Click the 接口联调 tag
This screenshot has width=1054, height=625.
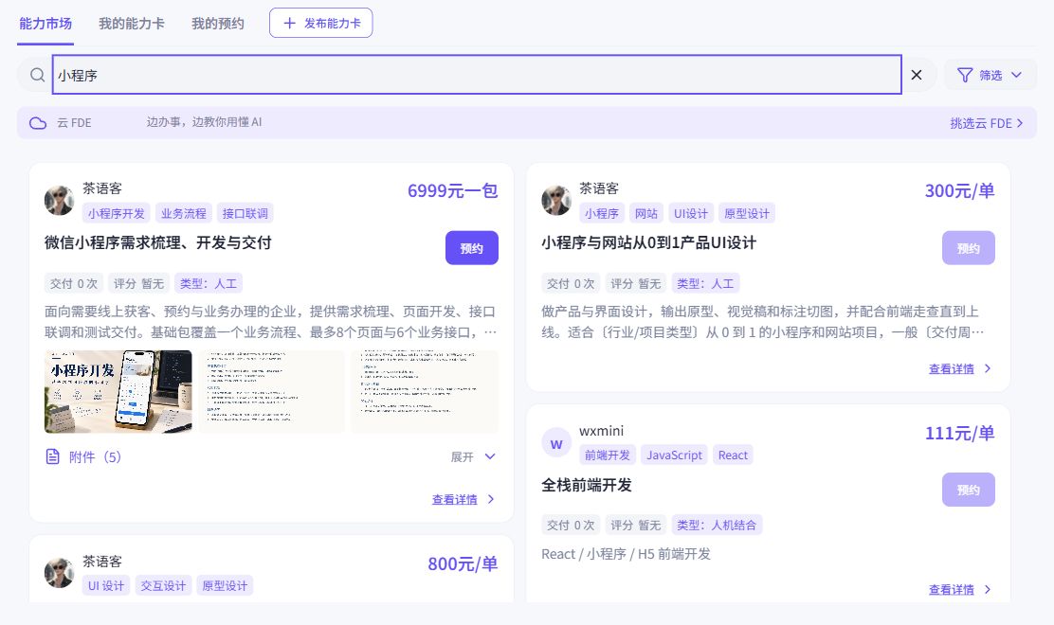[245, 213]
